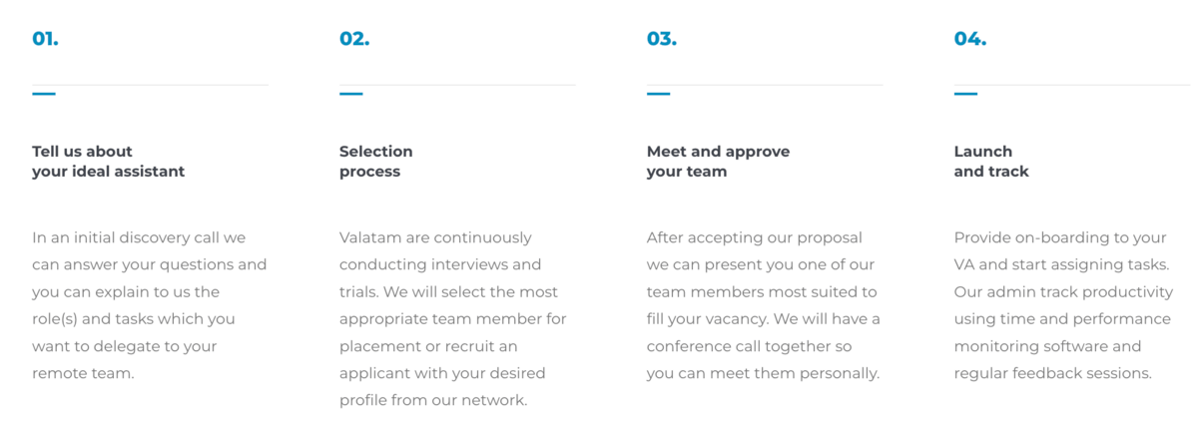Click the blue accent dash under 01.

coord(44,94)
